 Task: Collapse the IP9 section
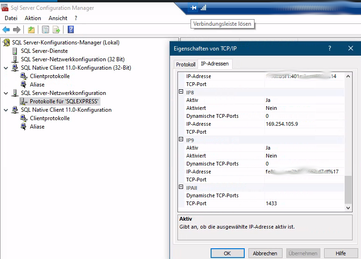[181, 139]
